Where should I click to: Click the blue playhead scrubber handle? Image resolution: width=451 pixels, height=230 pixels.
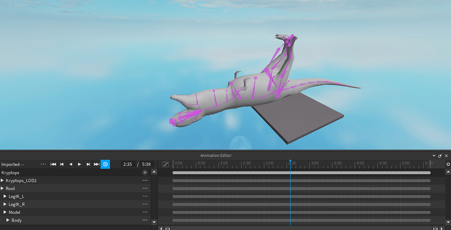291,161
